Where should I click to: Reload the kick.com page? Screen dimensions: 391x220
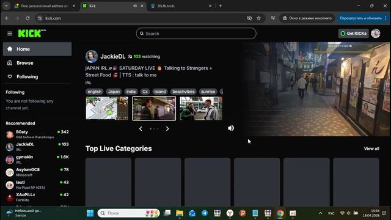(x=27, y=18)
